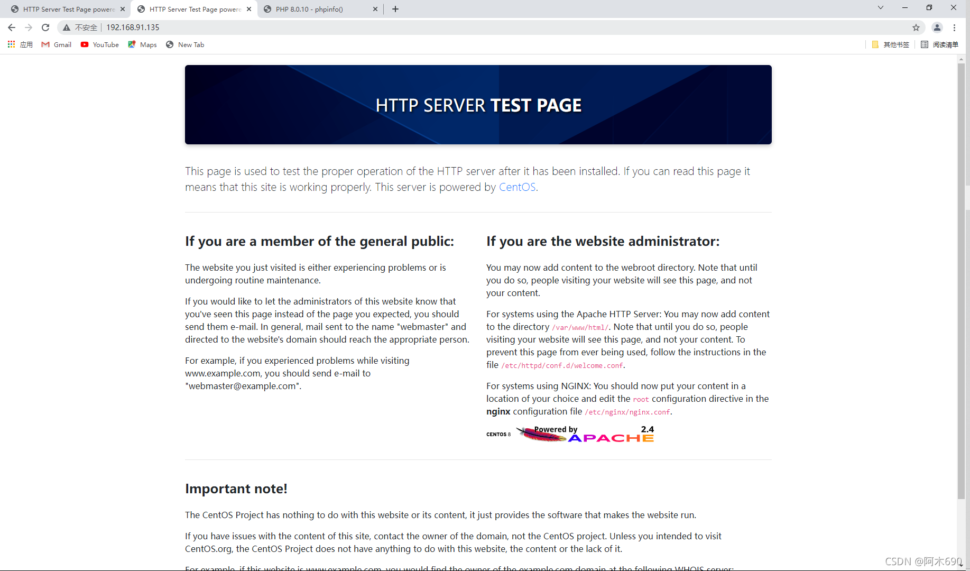Open the Maps bookmark
This screenshot has height=571, width=970.
[x=142, y=44]
